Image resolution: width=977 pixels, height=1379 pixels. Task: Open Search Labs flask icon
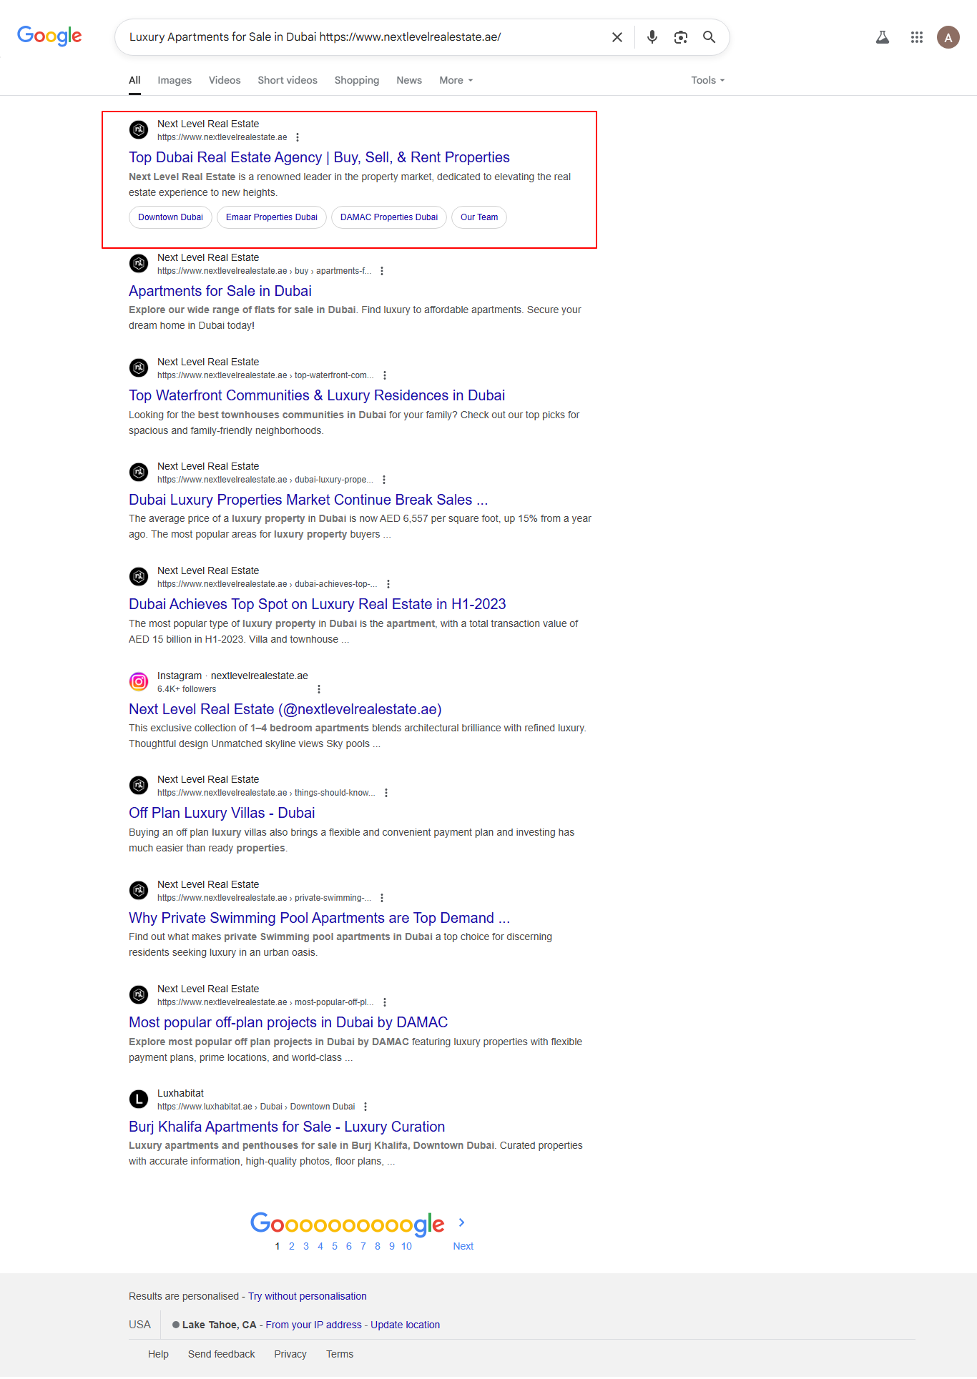(x=883, y=37)
